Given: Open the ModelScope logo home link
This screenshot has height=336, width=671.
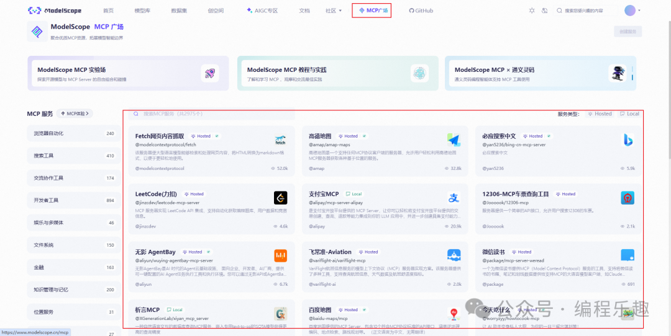Looking at the screenshot, I should [55, 11].
